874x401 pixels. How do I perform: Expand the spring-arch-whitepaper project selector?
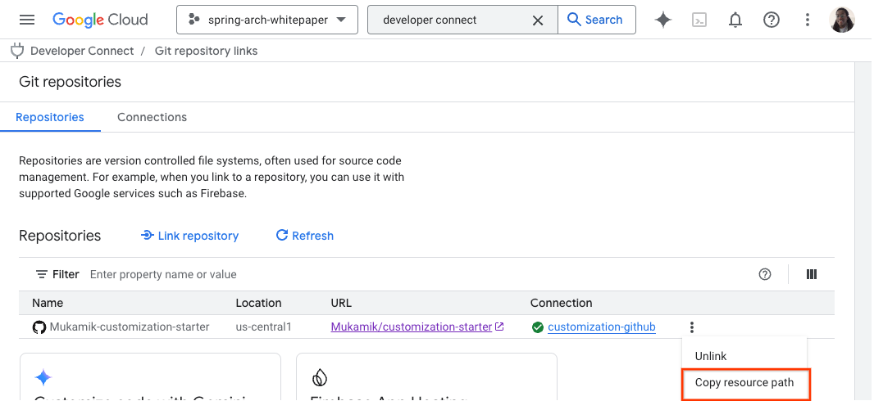pyautogui.click(x=267, y=20)
